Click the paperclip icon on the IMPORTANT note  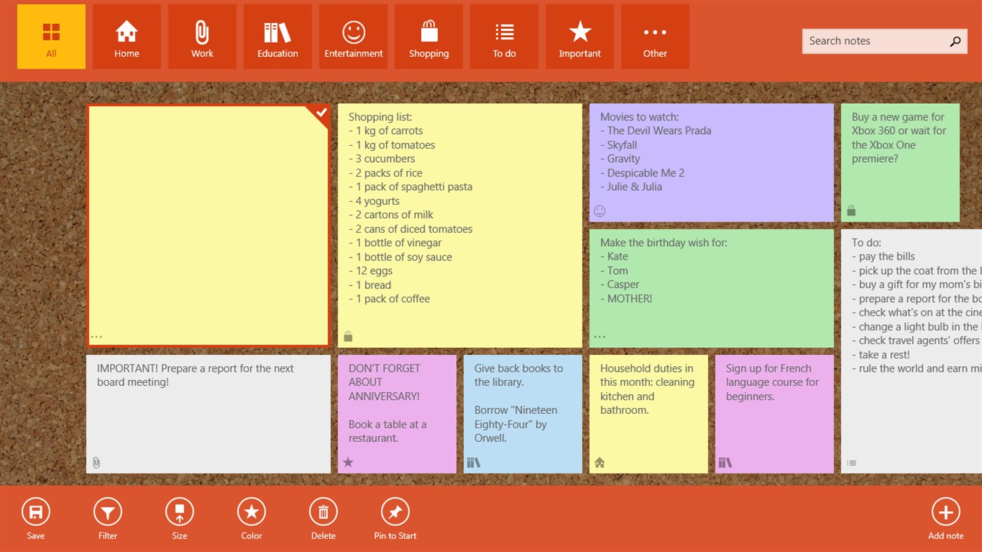pyautogui.click(x=96, y=462)
